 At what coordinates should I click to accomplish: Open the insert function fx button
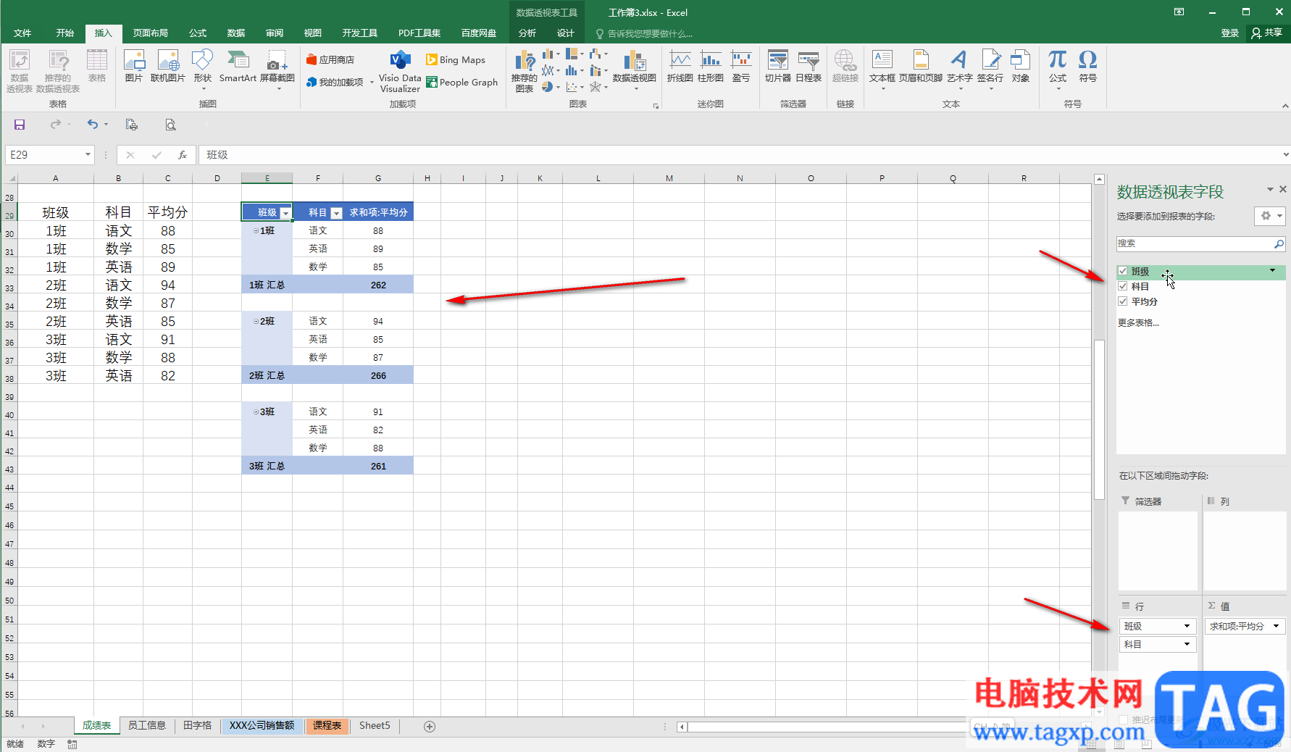(x=183, y=154)
